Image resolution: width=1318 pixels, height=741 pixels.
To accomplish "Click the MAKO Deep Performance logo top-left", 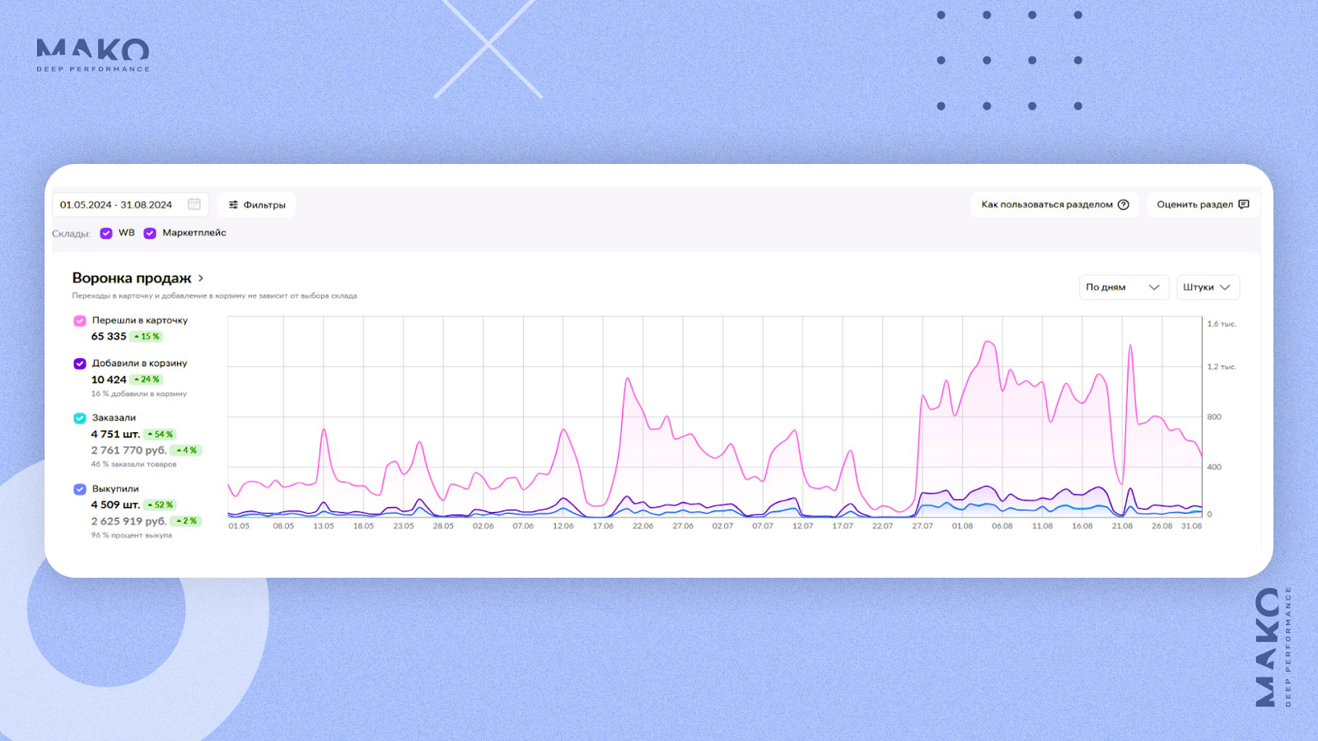I will click(x=93, y=55).
